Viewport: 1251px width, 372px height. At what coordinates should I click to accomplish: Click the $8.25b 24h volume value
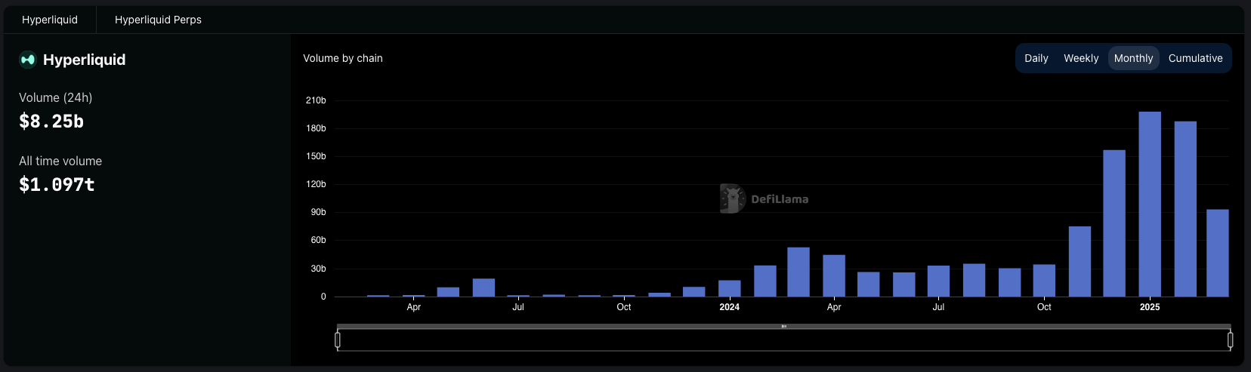pos(51,121)
